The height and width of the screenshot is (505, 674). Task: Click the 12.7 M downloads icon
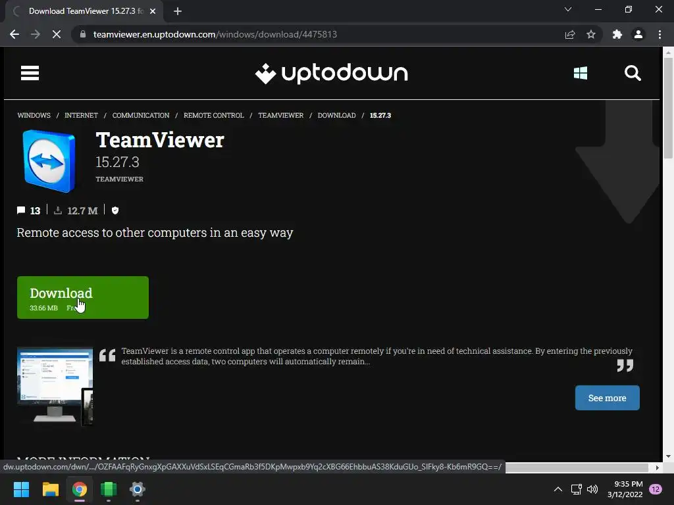click(58, 210)
